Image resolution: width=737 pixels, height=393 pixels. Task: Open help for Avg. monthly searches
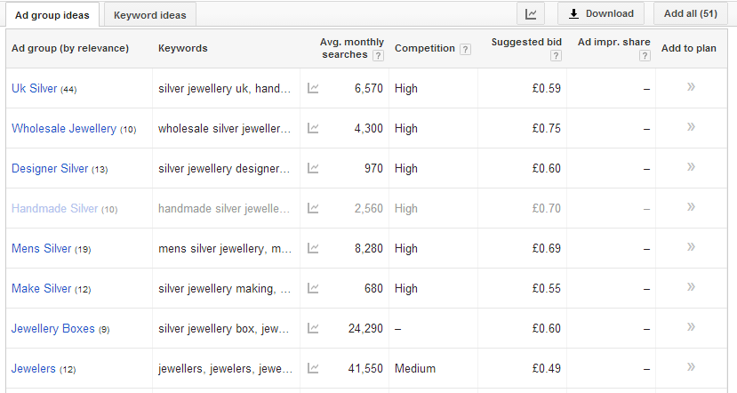pos(379,55)
